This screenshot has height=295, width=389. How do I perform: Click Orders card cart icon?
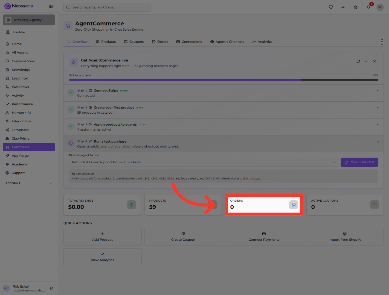pyautogui.click(x=294, y=205)
